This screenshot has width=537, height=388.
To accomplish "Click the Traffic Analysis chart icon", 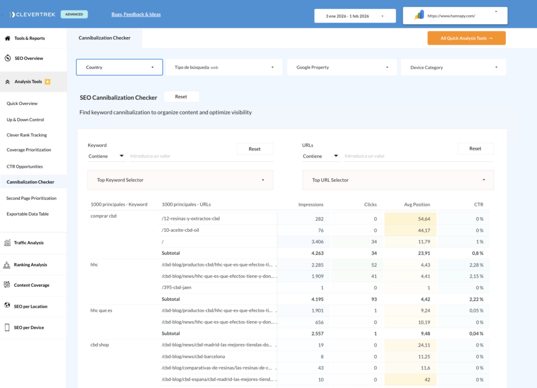I will (7, 243).
